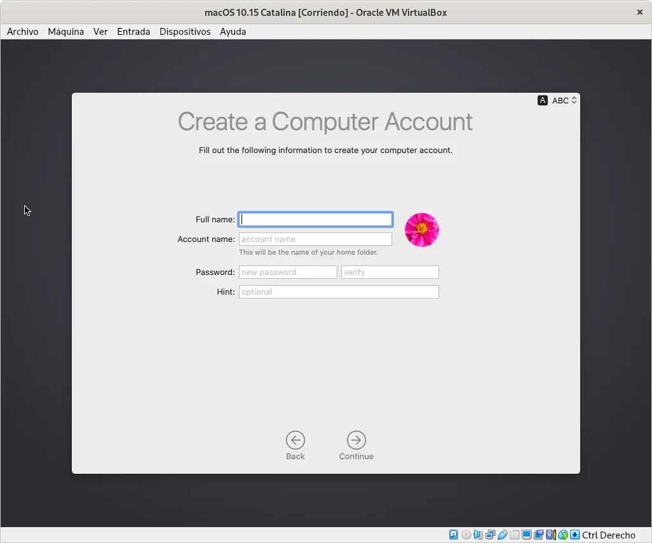Open the Dispositivos menu
Image resolution: width=652 pixels, height=543 pixels.
(185, 32)
